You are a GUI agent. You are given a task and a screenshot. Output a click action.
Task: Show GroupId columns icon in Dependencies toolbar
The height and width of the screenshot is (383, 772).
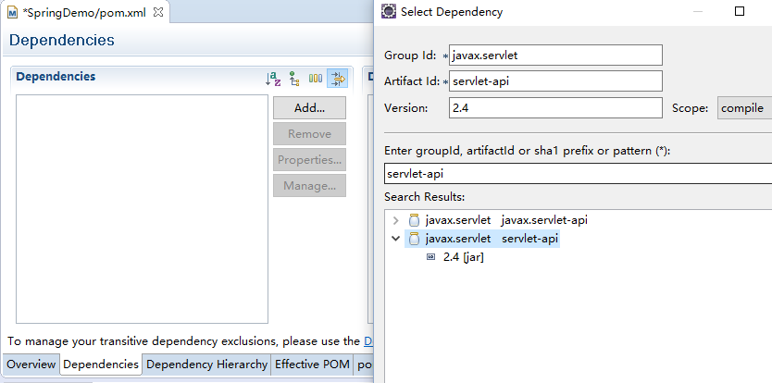316,79
